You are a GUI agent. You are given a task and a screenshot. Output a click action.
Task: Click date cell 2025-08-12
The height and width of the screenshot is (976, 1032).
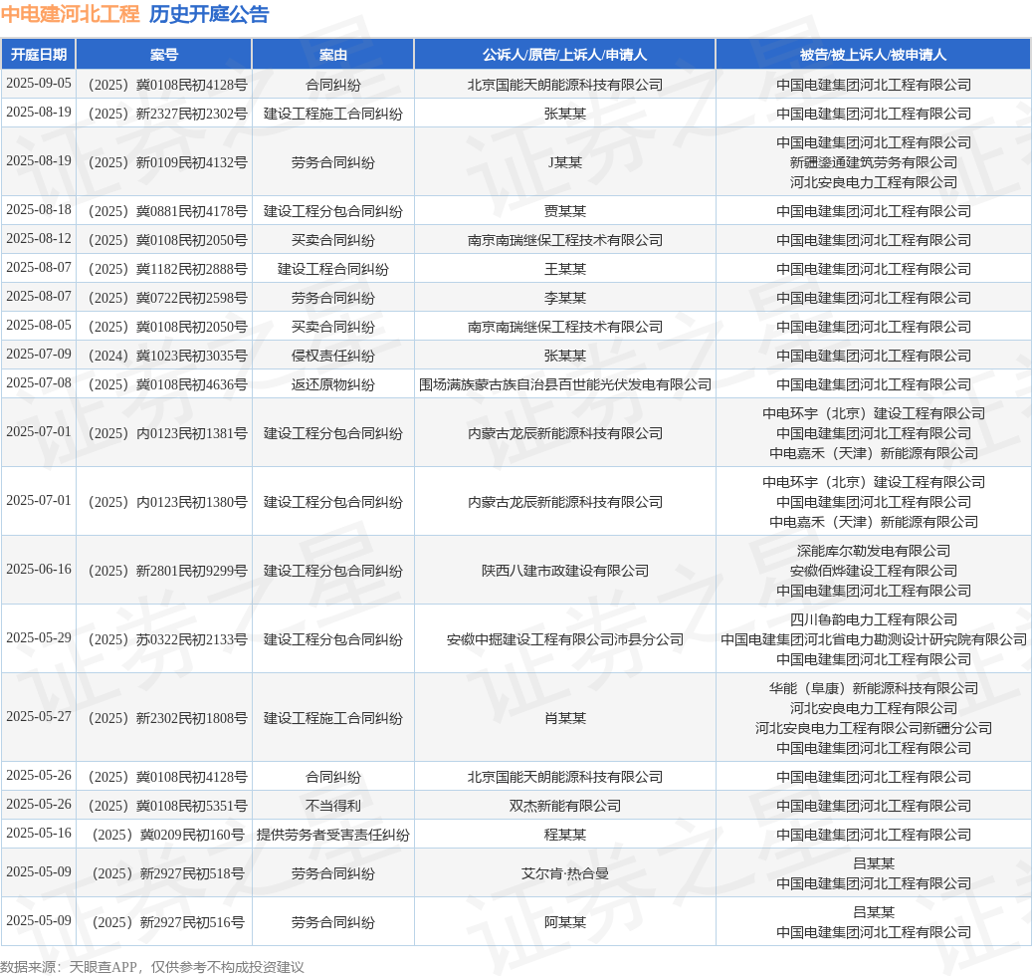39,239
